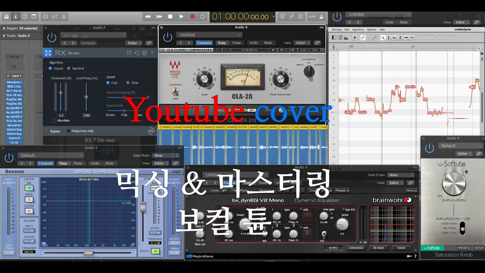The height and width of the screenshot is (273, 485).
Task: Click the RX De-ess preset list icon
Action: (x=129, y=53)
